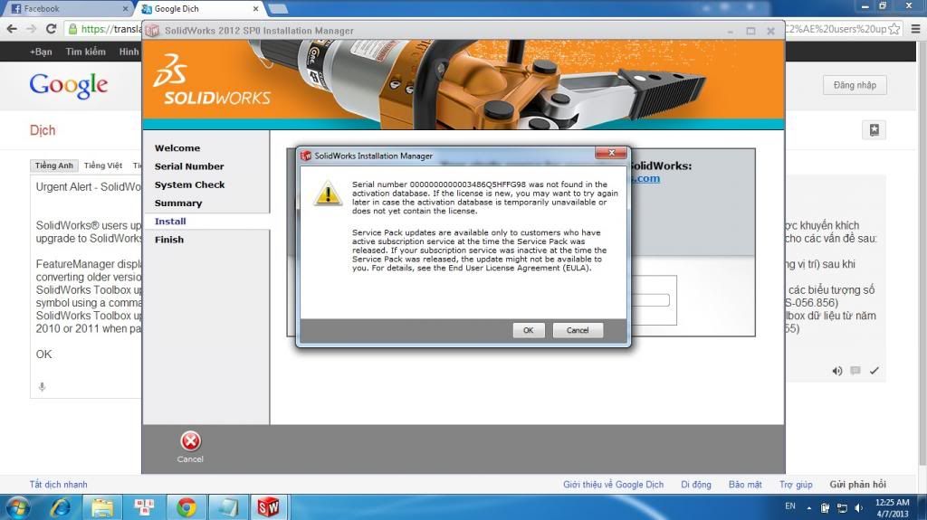The image size is (927, 520).
Task: Open the +Bạn link in Google bar
Action: point(41,52)
